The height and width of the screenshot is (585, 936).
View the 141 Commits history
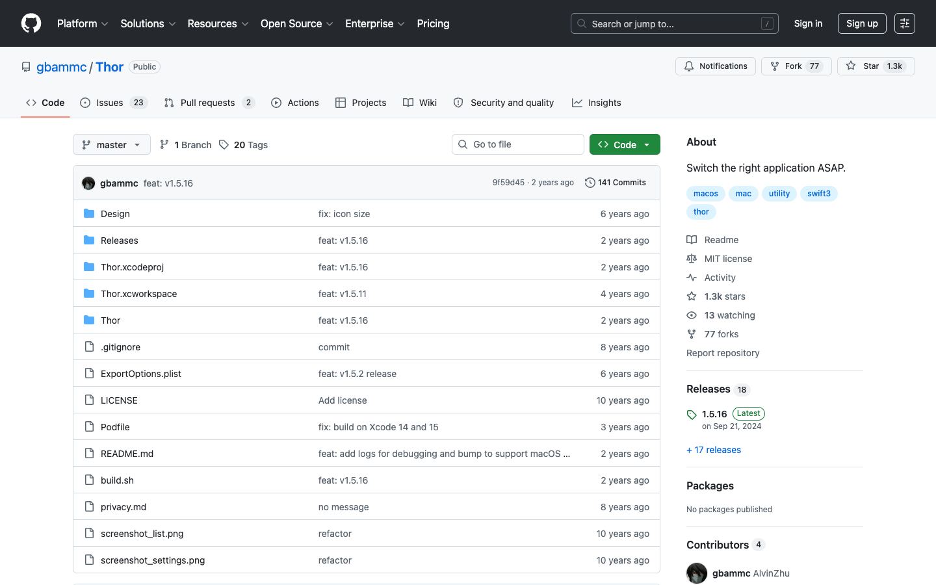[x=616, y=183]
